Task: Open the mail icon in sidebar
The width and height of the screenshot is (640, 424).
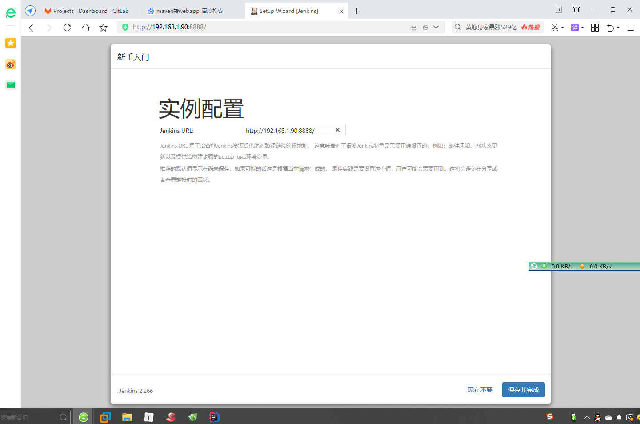Action: (11, 85)
